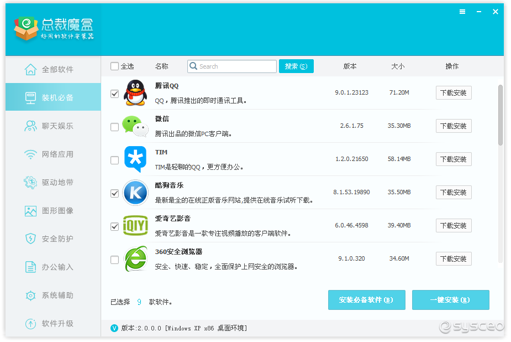Click the 名称 column header
Screen dimensions: 511x342
162,66
